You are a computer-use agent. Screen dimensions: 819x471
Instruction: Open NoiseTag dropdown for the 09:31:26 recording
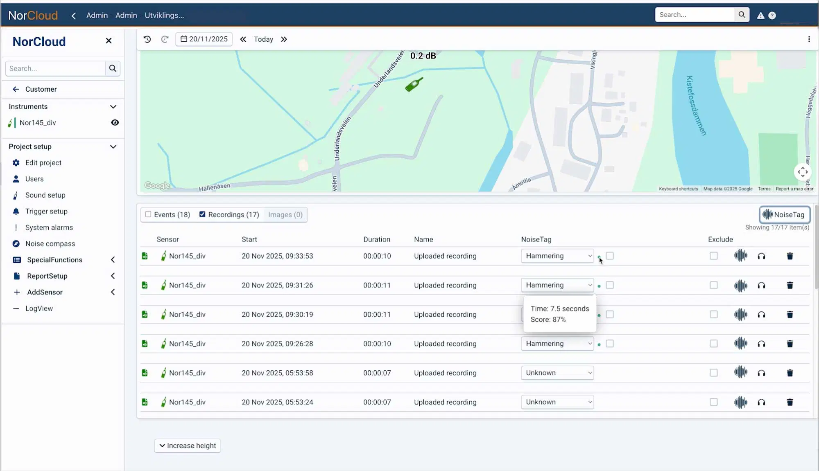coord(557,285)
